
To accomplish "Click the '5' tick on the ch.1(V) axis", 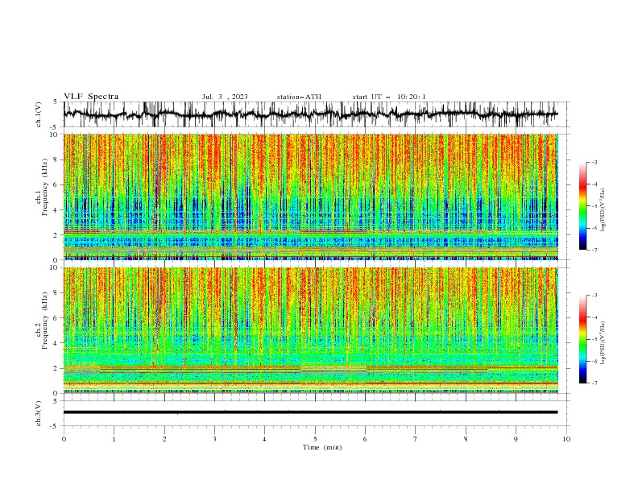I will tap(56, 101).
